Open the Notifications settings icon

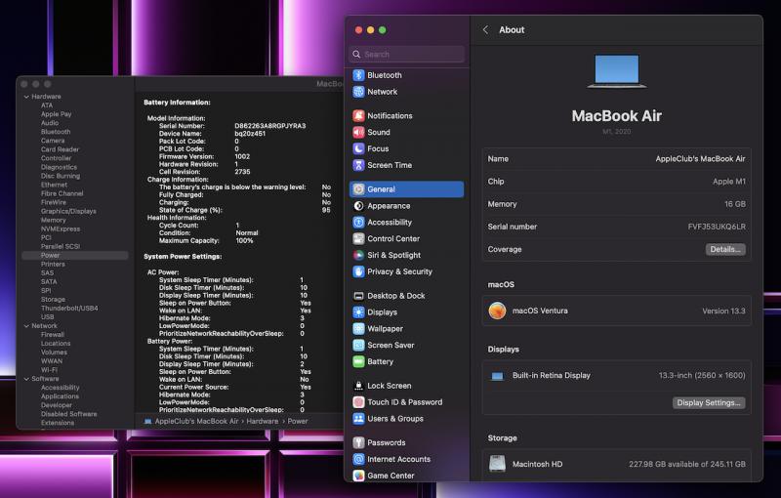click(x=358, y=116)
